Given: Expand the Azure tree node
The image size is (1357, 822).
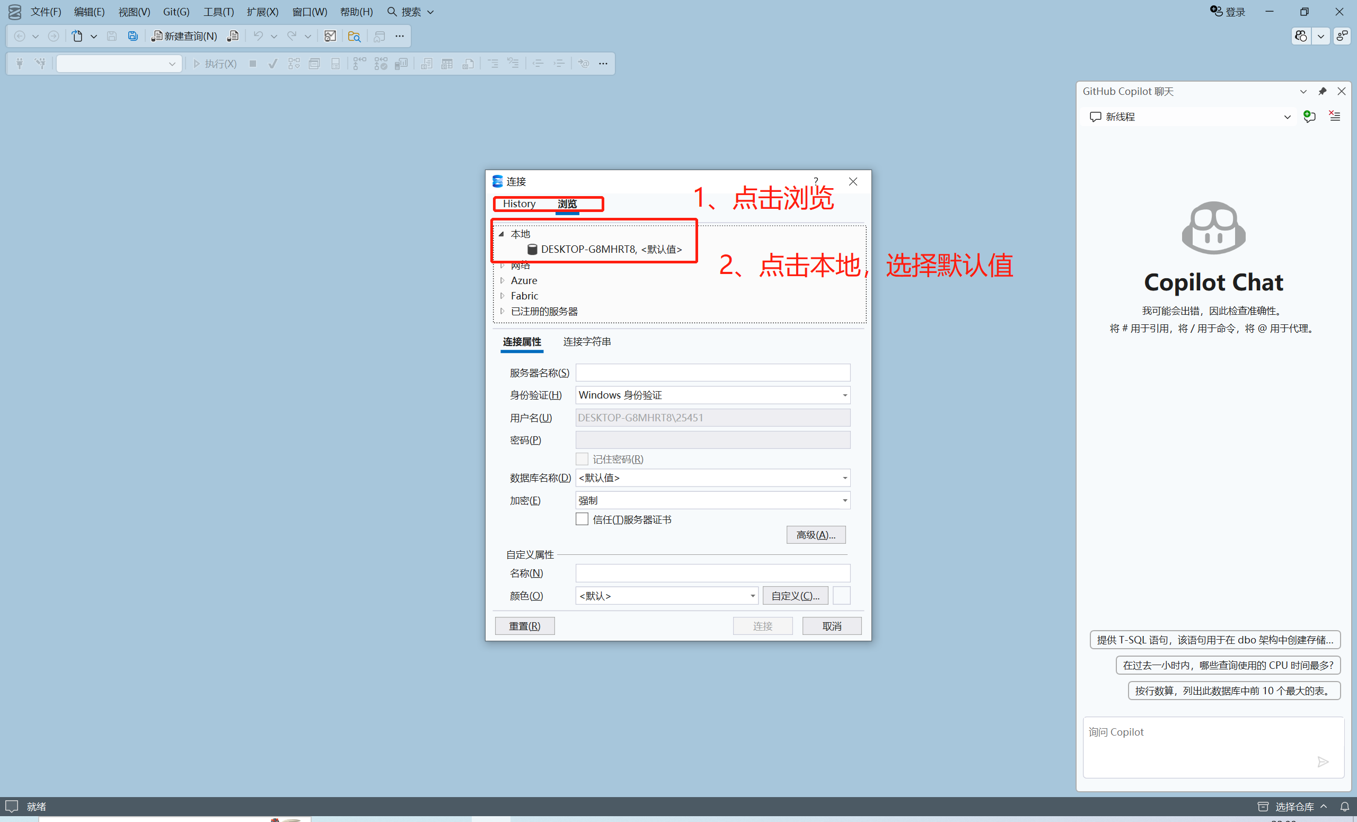Looking at the screenshot, I should tap(503, 280).
